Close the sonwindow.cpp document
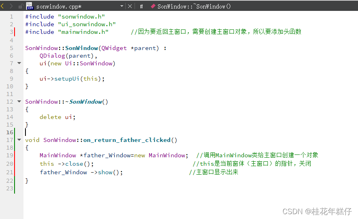Image resolution: width=358 pixels, height=219 pixels. click(x=130, y=6)
